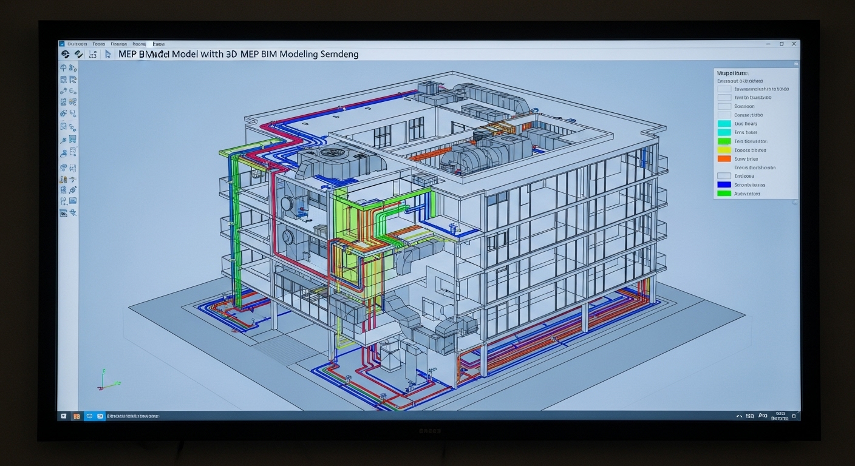Image resolution: width=855 pixels, height=466 pixels.
Task: Open the first menu in the menu bar
Action: (x=77, y=44)
